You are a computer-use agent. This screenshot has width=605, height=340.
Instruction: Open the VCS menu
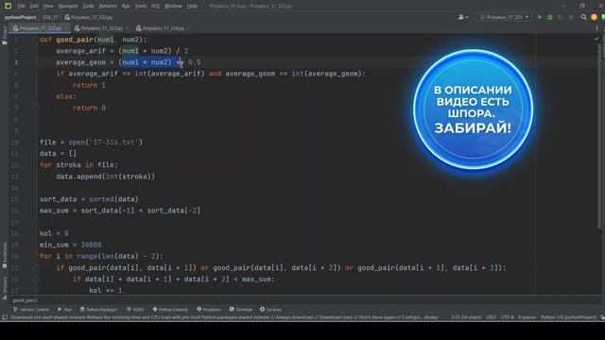point(155,6)
